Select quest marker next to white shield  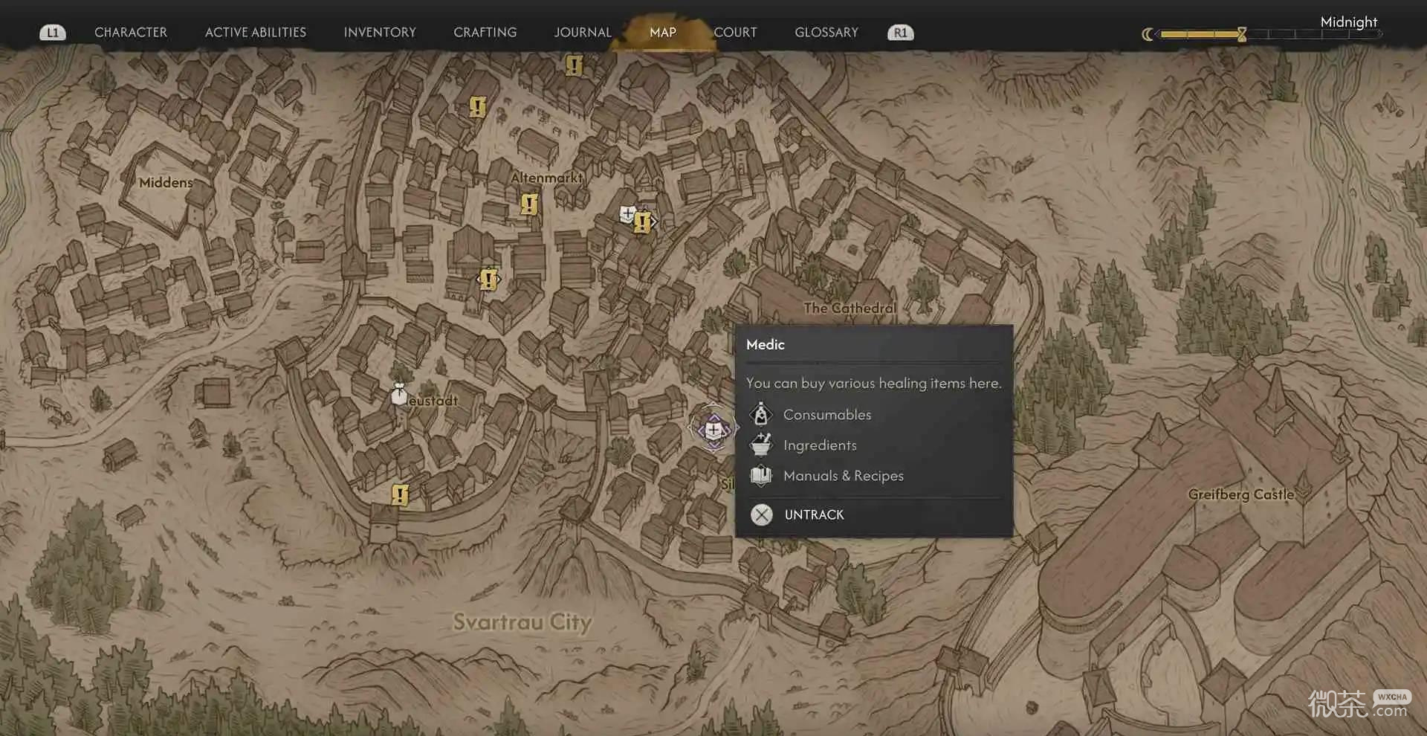(x=643, y=222)
